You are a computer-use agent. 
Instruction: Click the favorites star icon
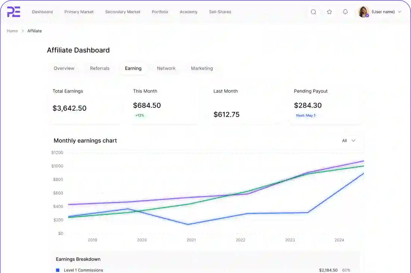pyautogui.click(x=330, y=12)
